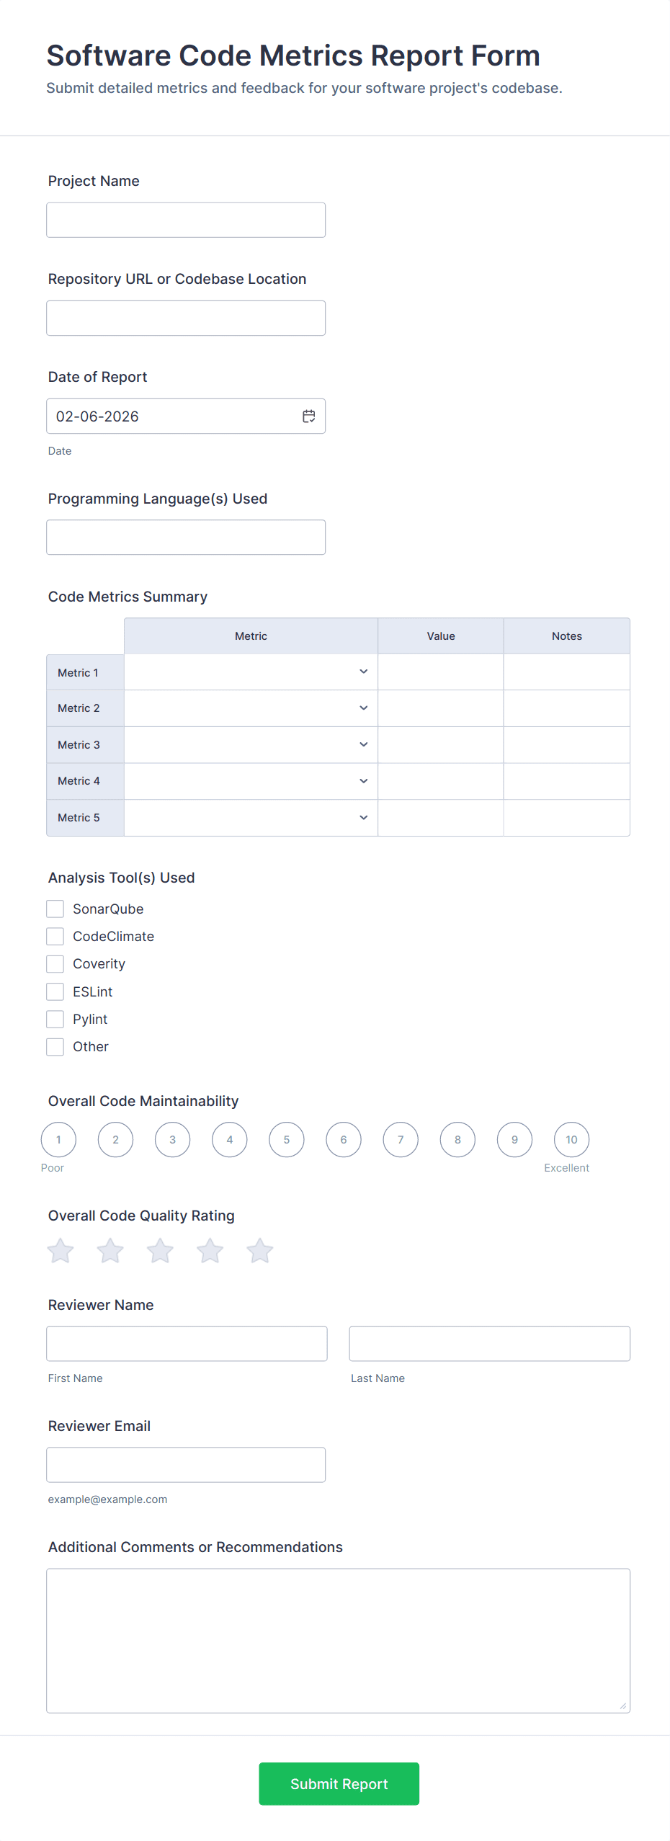
Task: Click the Additional Comments text area
Action: coord(338,1640)
